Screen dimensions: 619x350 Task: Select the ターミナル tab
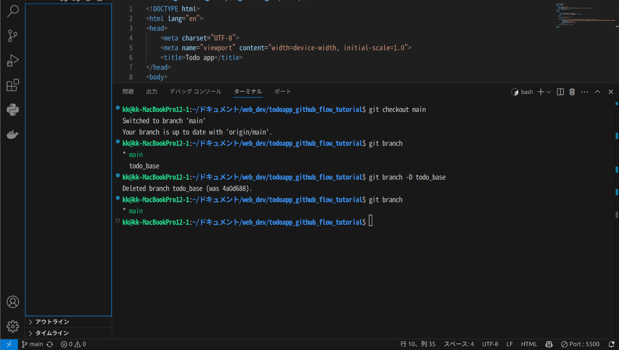pyautogui.click(x=248, y=92)
